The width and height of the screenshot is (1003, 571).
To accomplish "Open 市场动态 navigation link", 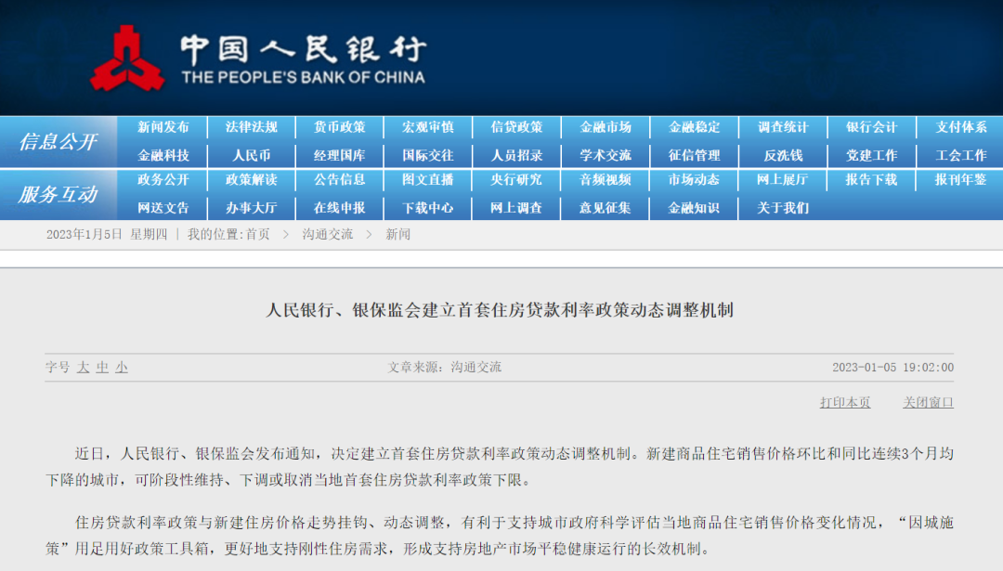I will pos(695,180).
